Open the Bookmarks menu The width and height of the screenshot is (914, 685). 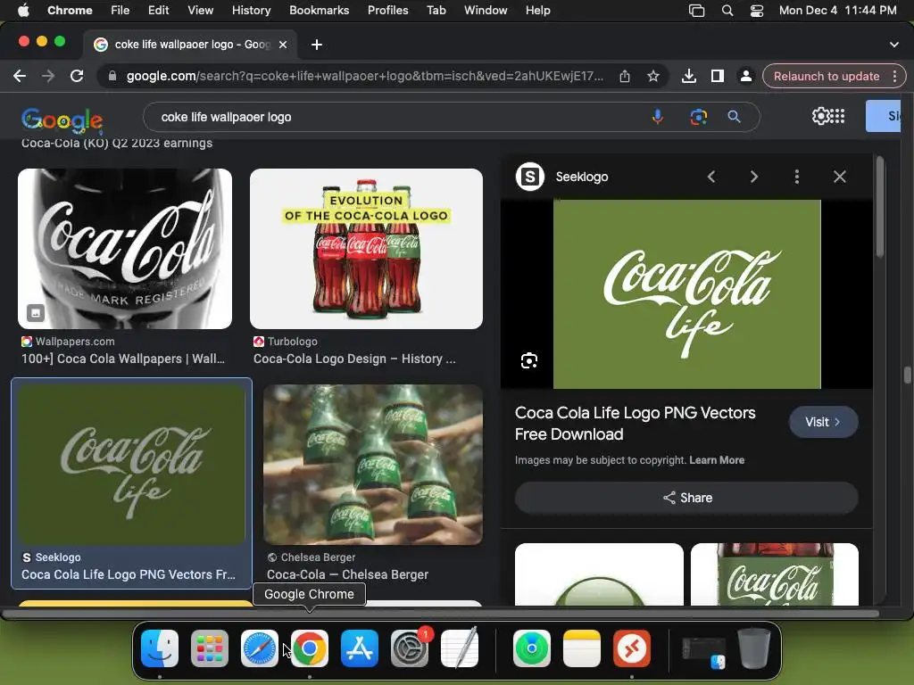tap(319, 11)
